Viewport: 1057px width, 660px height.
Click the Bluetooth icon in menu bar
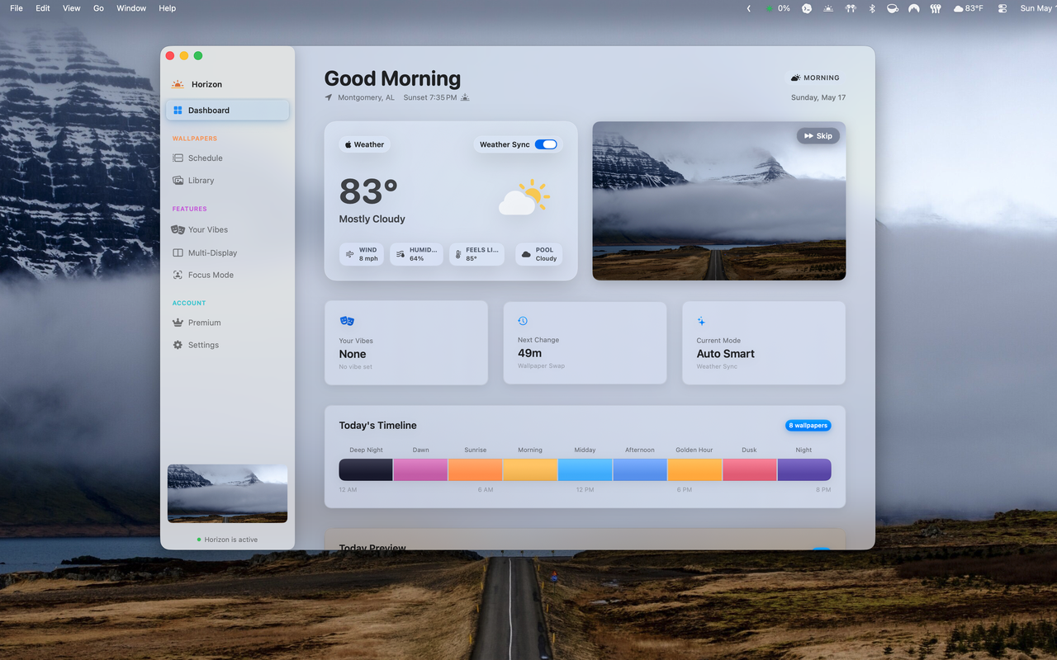pyautogui.click(x=872, y=8)
